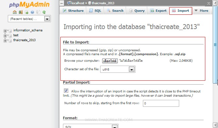218x128 pixels.
Task: Click the rows to skip input field
Action: [161, 104]
